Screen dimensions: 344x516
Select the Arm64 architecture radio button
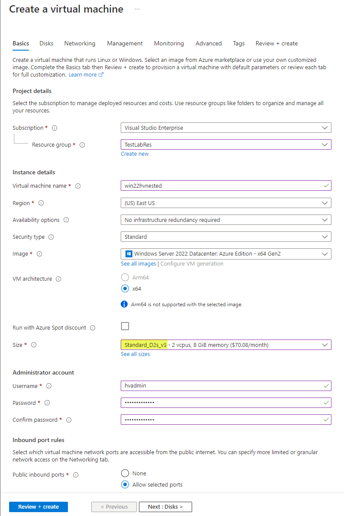coord(125,277)
